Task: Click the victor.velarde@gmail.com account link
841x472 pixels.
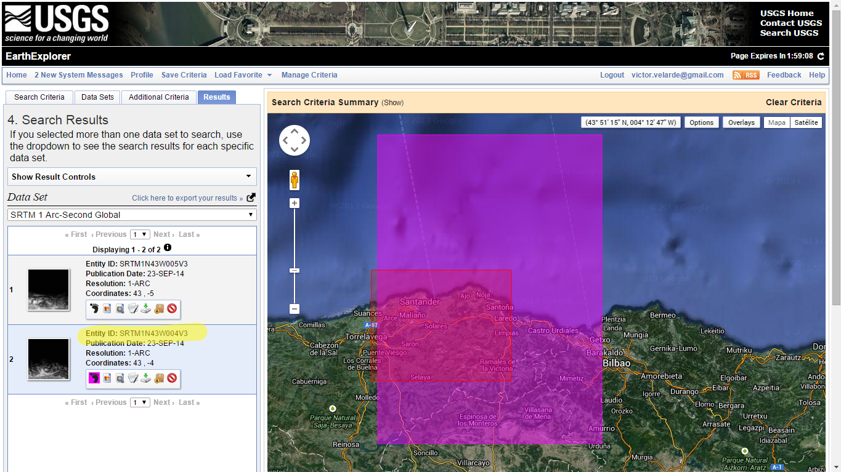Action: click(x=678, y=75)
